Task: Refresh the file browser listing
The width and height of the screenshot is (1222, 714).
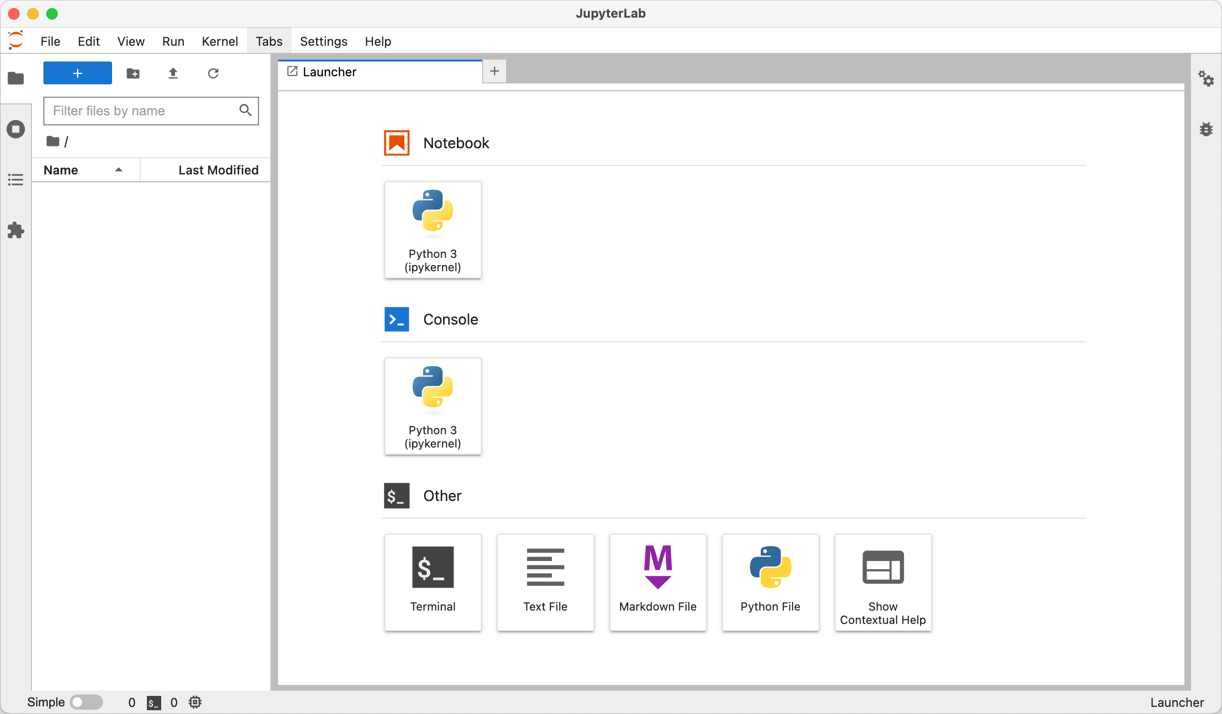Action: pyautogui.click(x=213, y=73)
